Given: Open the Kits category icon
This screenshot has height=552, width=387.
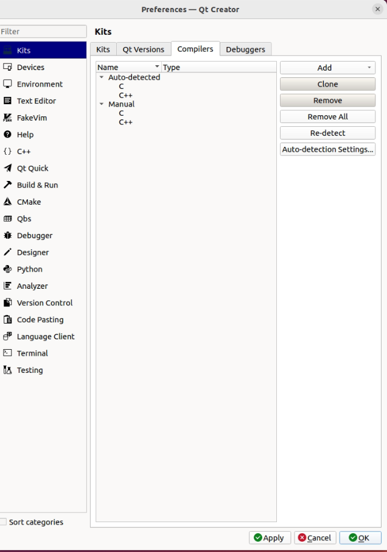Looking at the screenshot, I should pos(7,51).
